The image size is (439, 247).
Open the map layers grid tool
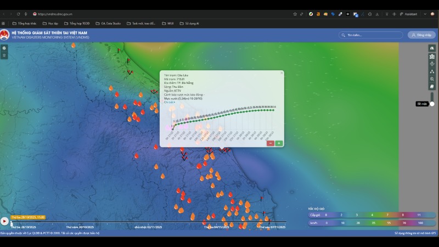tap(432, 57)
